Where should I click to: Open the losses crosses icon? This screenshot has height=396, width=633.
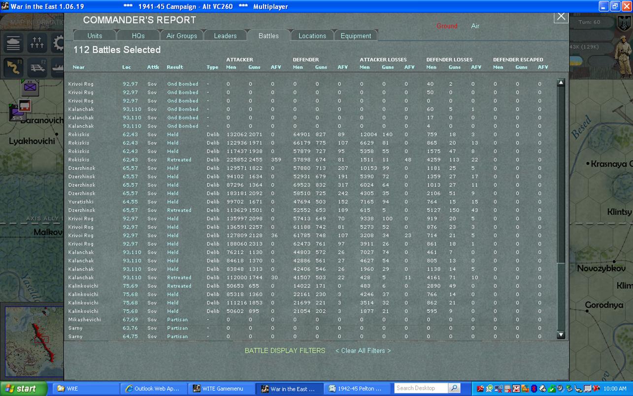[37, 43]
